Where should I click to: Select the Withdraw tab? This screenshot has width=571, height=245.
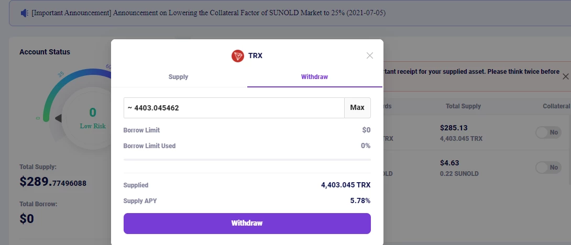coord(315,77)
